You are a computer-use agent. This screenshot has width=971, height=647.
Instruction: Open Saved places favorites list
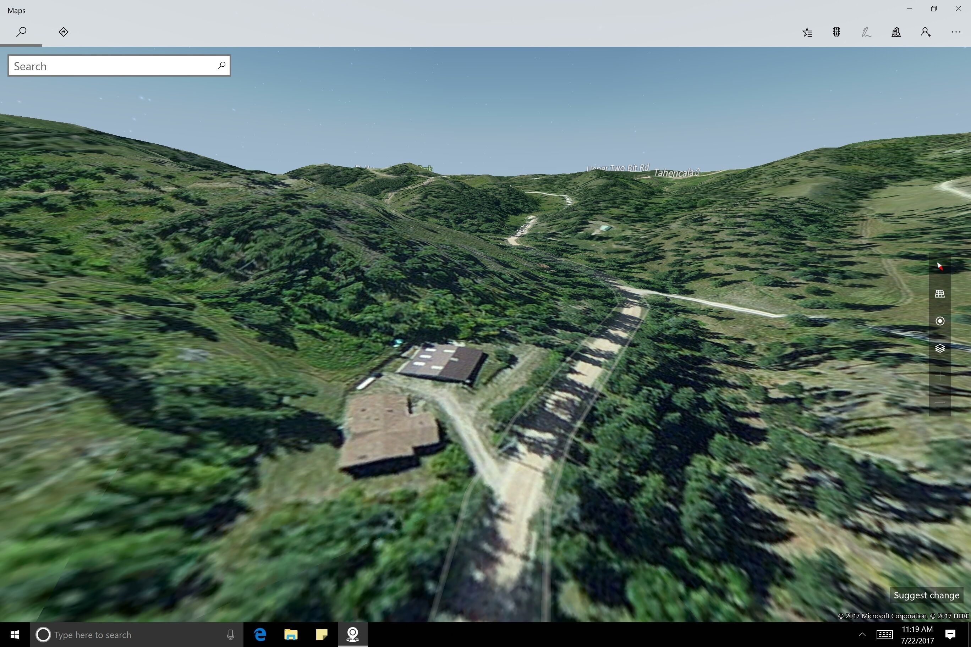(x=807, y=32)
